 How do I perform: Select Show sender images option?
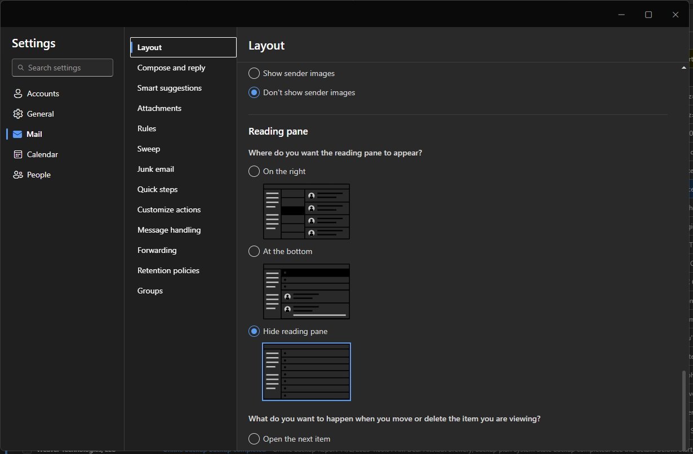coord(254,73)
